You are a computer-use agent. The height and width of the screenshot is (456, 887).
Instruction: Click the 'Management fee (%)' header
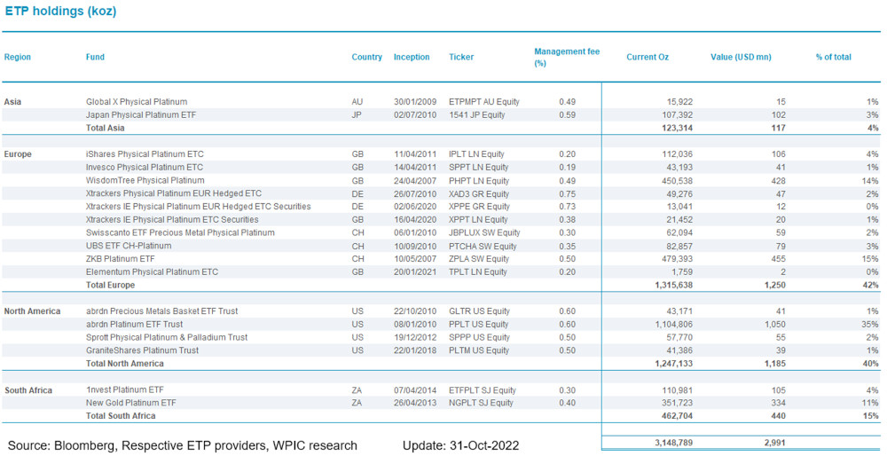567,57
